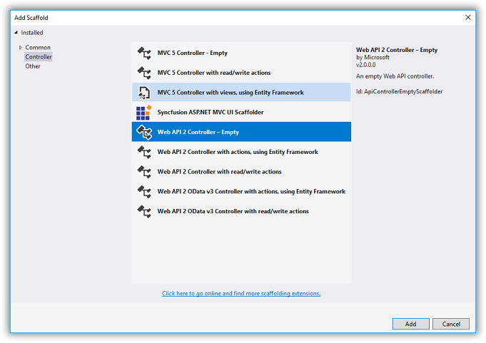Choose MVC 5 Controller with read/write actions
The image size is (486, 343).
[241, 73]
